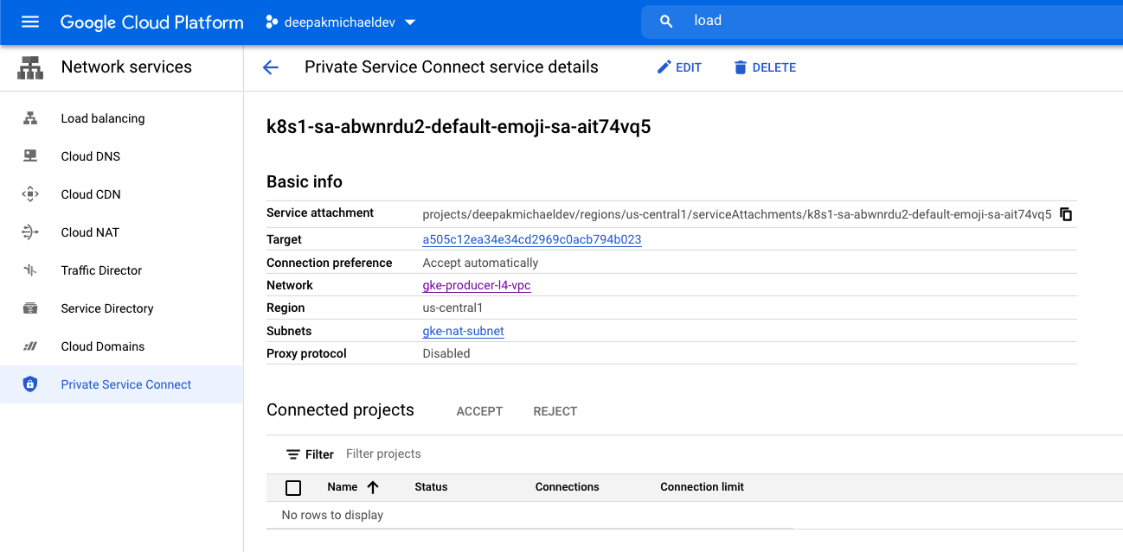The height and width of the screenshot is (552, 1123).
Task: Select Private Service Connect menu item
Action: coord(126,384)
